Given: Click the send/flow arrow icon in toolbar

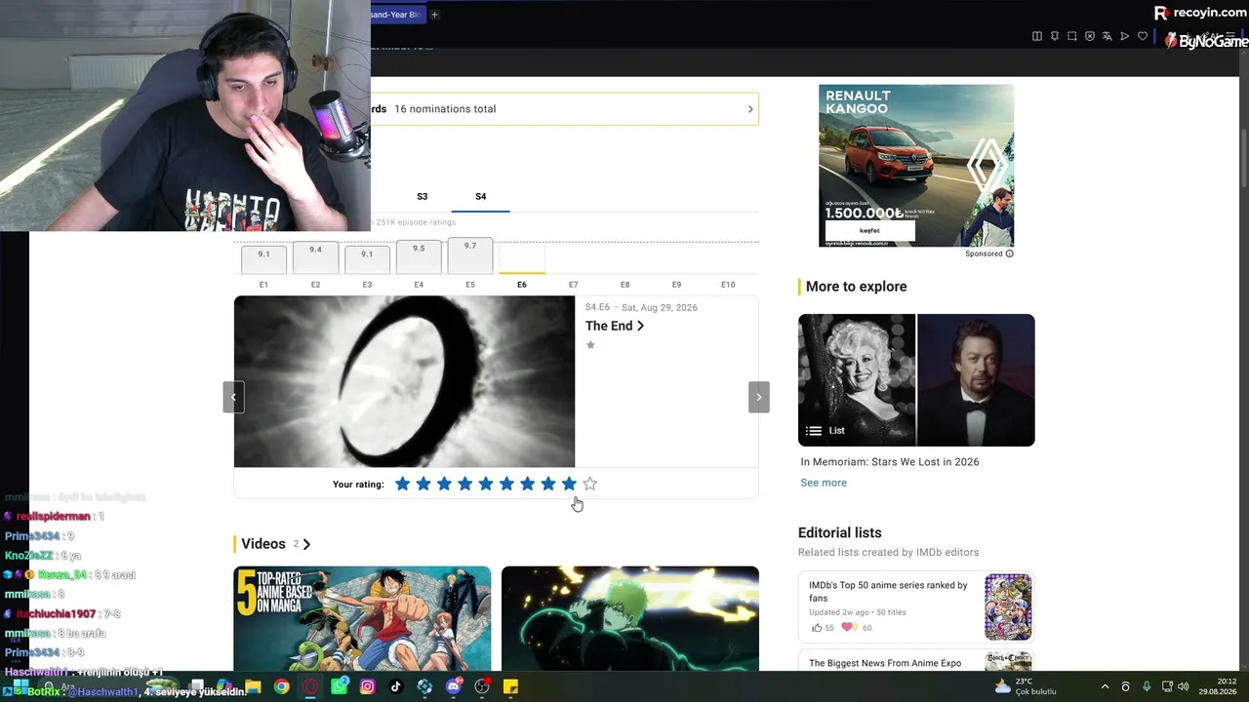Looking at the screenshot, I should [x=1125, y=37].
